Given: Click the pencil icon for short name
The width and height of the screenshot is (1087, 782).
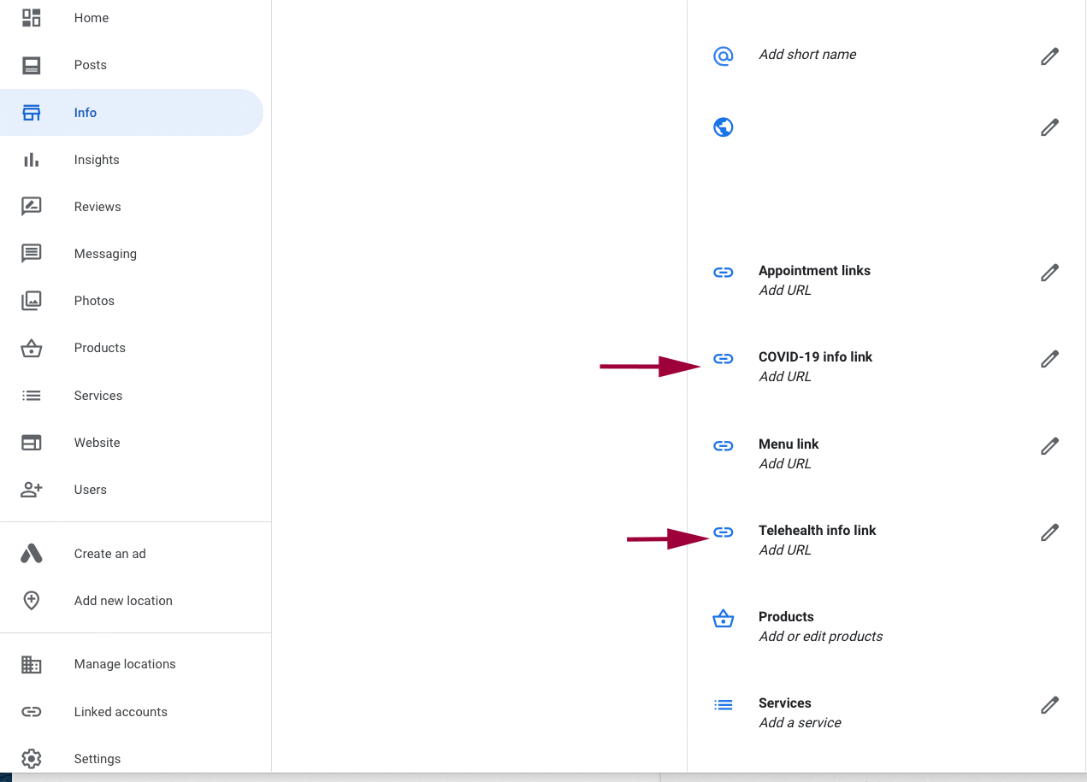Looking at the screenshot, I should tap(1049, 56).
